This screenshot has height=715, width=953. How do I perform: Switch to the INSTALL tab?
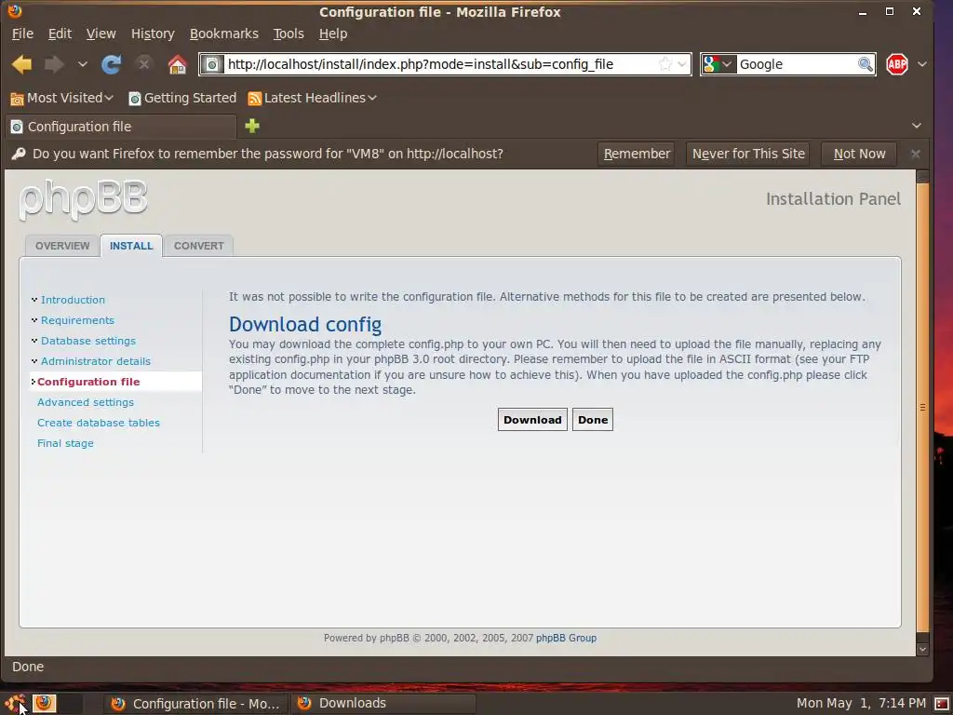(131, 246)
